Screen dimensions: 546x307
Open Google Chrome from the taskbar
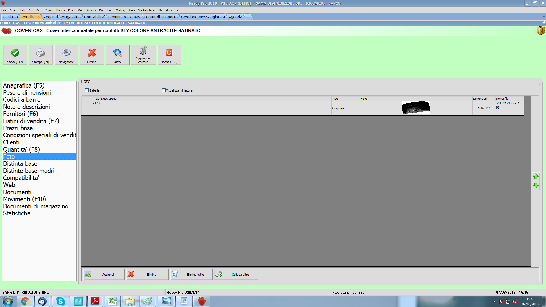point(25,301)
